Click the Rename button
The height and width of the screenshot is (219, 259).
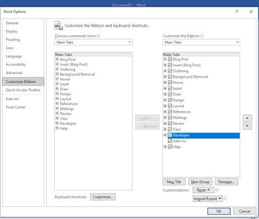pos(227,182)
